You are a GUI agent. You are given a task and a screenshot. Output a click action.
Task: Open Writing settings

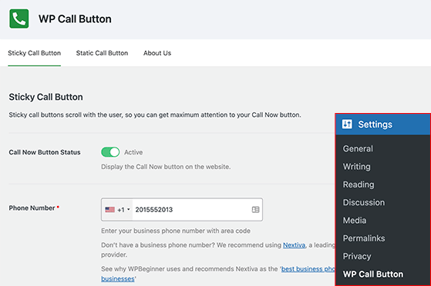point(356,166)
